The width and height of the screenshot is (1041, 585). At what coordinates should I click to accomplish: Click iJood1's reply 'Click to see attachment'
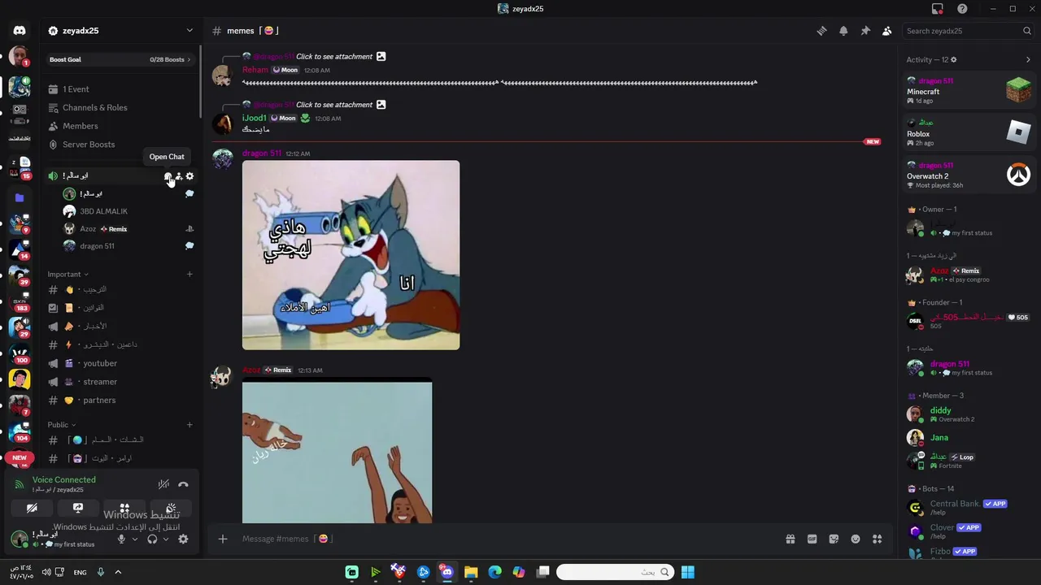[x=334, y=105]
